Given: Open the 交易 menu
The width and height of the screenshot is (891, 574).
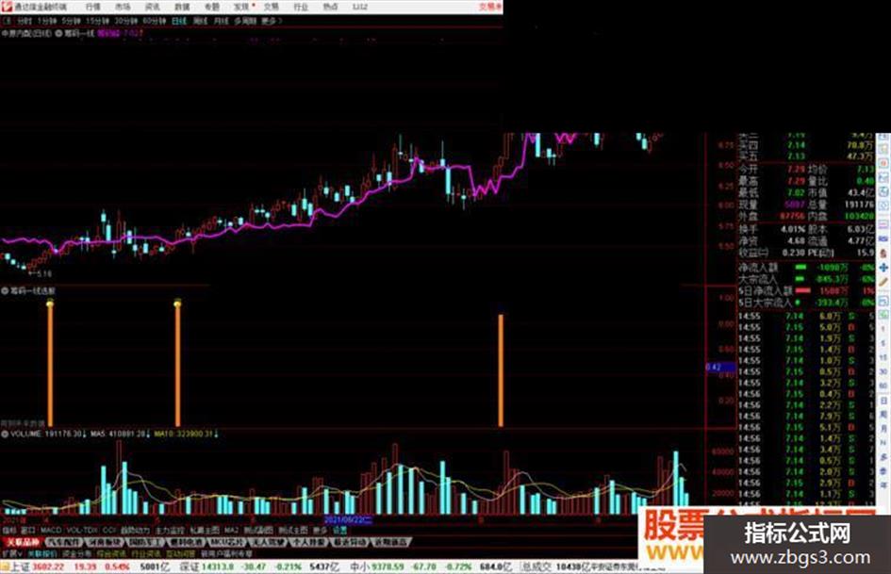Looking at the screenshot, I should [271, 7].
